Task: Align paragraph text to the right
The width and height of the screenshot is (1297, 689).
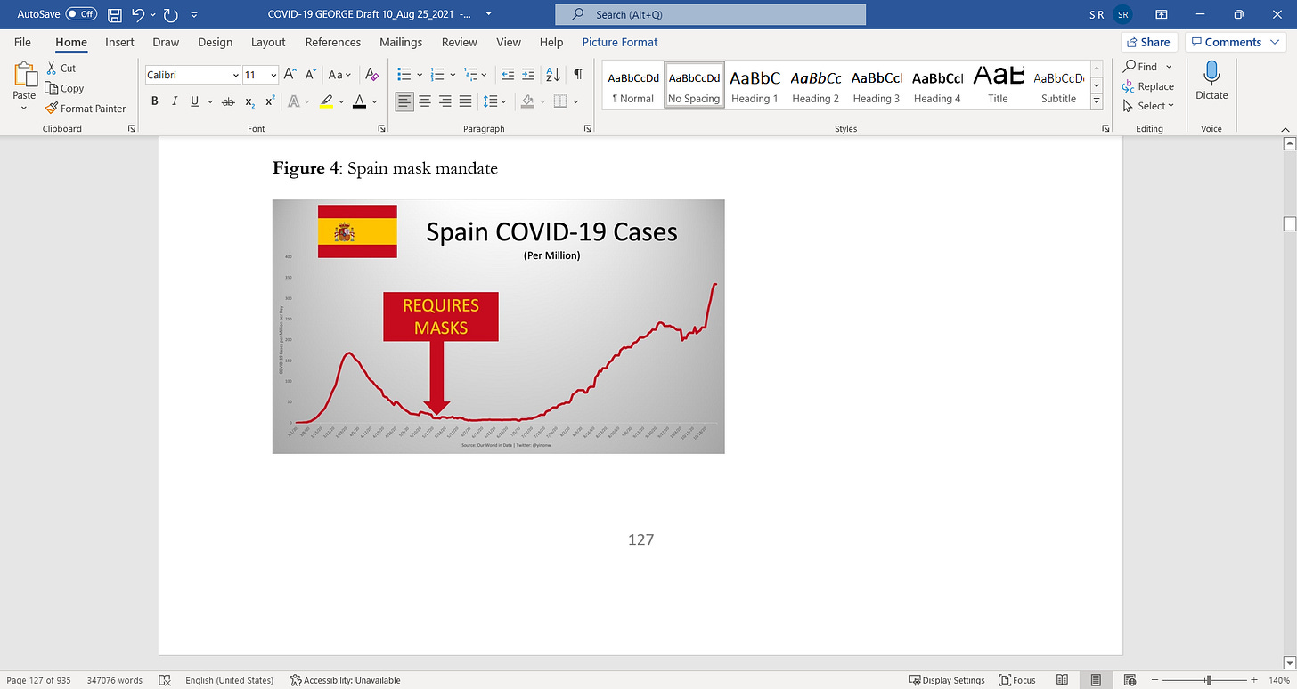Action: (x=445, y=101)
